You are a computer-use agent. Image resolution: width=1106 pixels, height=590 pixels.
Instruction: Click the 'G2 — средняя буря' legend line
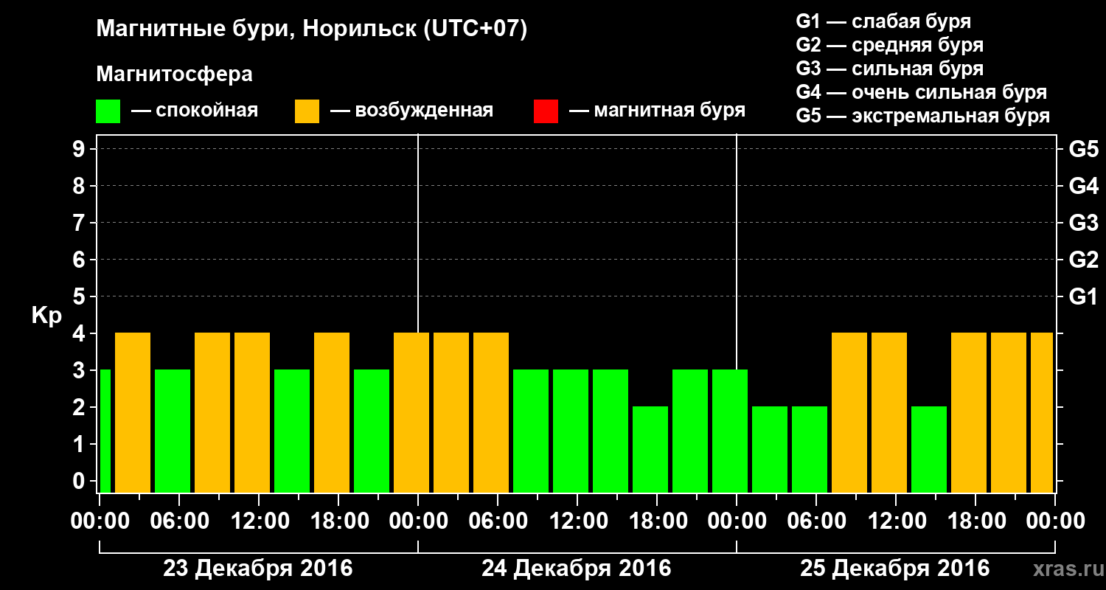890,45
